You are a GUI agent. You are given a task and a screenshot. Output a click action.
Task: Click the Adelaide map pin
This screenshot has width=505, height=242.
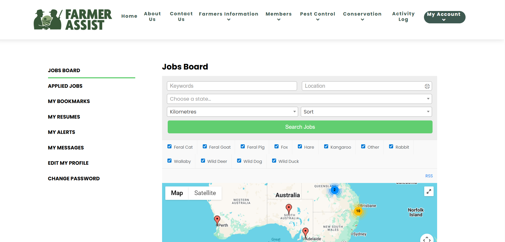pyautogui.click(x=305, y=233)
